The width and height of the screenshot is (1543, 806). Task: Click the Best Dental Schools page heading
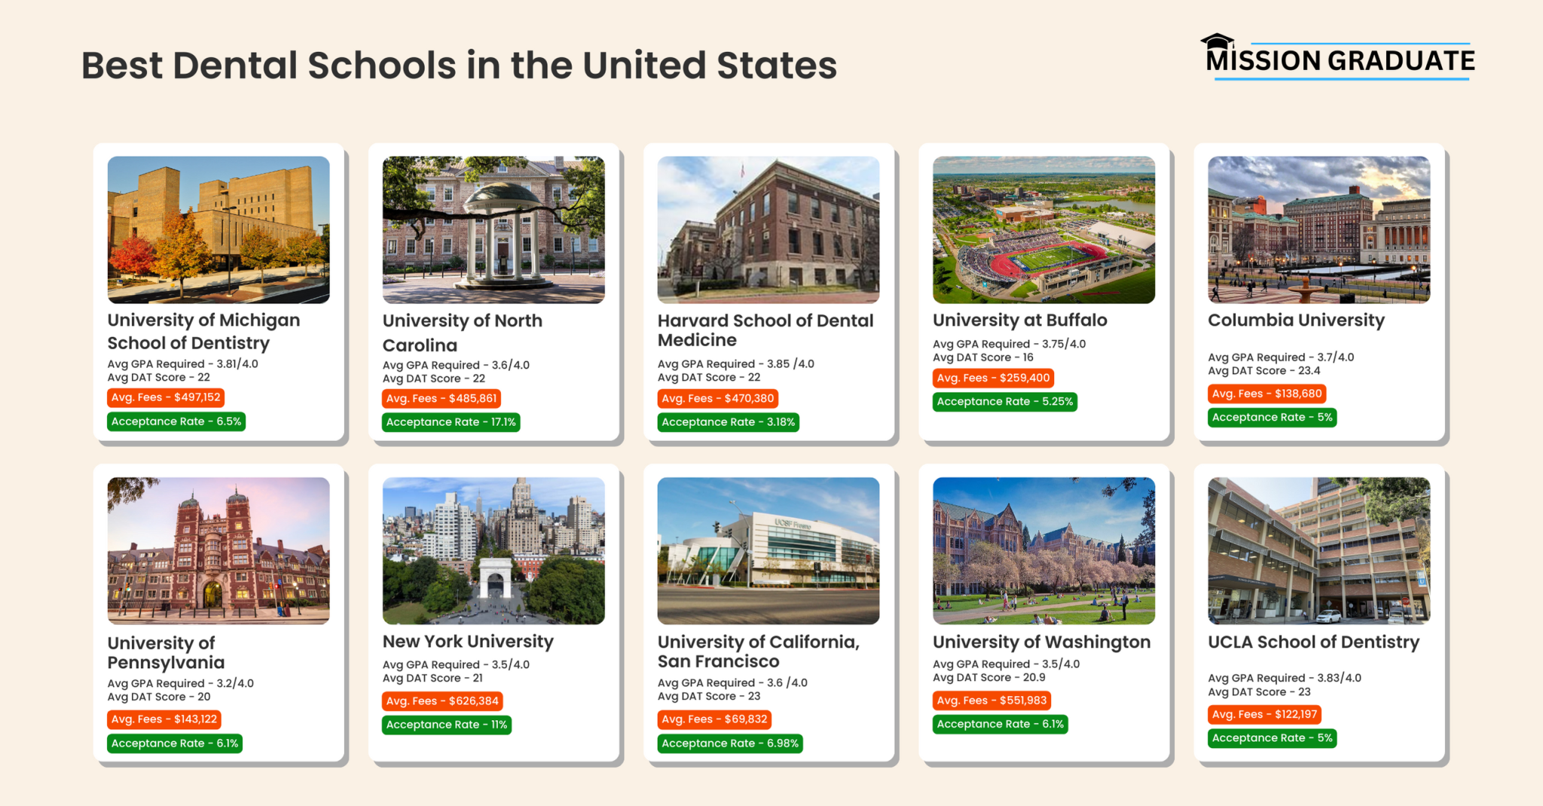click(459, 65)
